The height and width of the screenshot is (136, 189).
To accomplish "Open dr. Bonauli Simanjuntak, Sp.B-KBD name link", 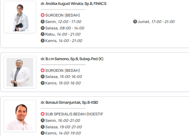I will [69, 102].
